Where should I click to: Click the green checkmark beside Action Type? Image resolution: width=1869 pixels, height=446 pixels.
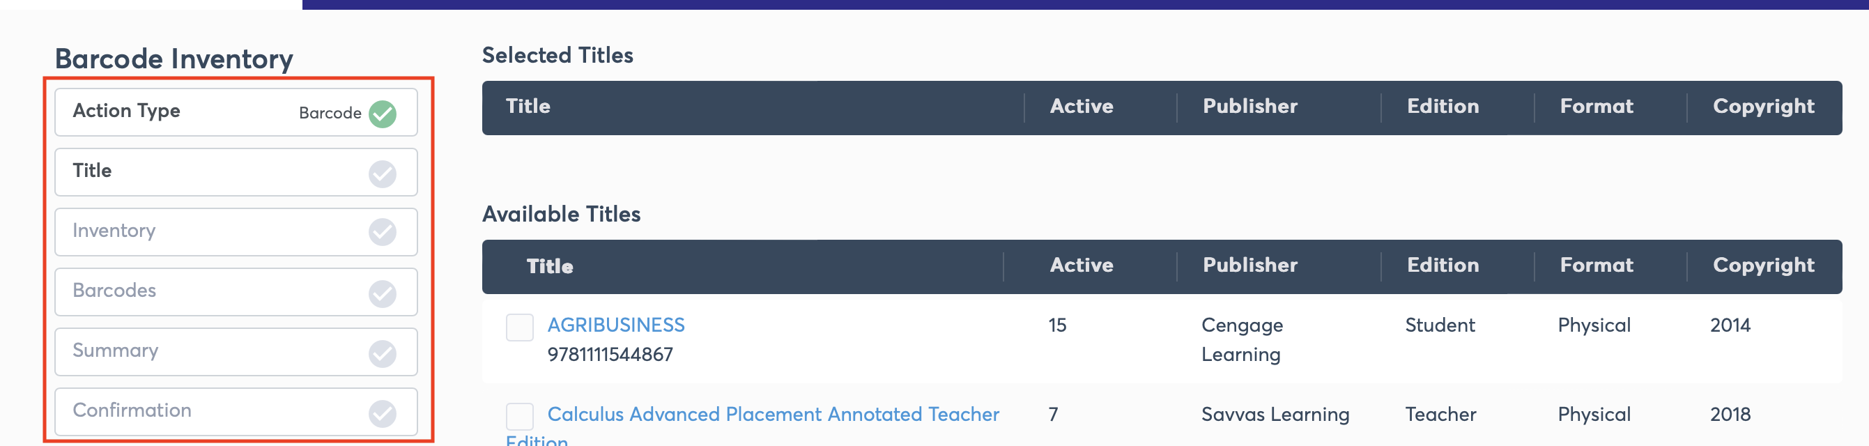tap(383, 114)
